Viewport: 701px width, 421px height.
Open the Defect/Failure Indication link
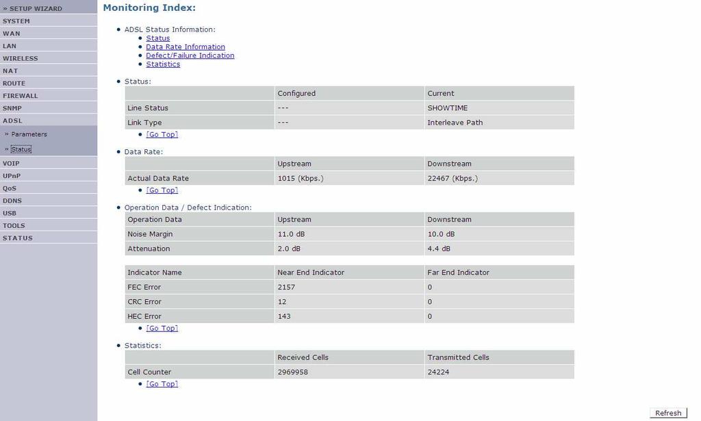click(190, 55)
